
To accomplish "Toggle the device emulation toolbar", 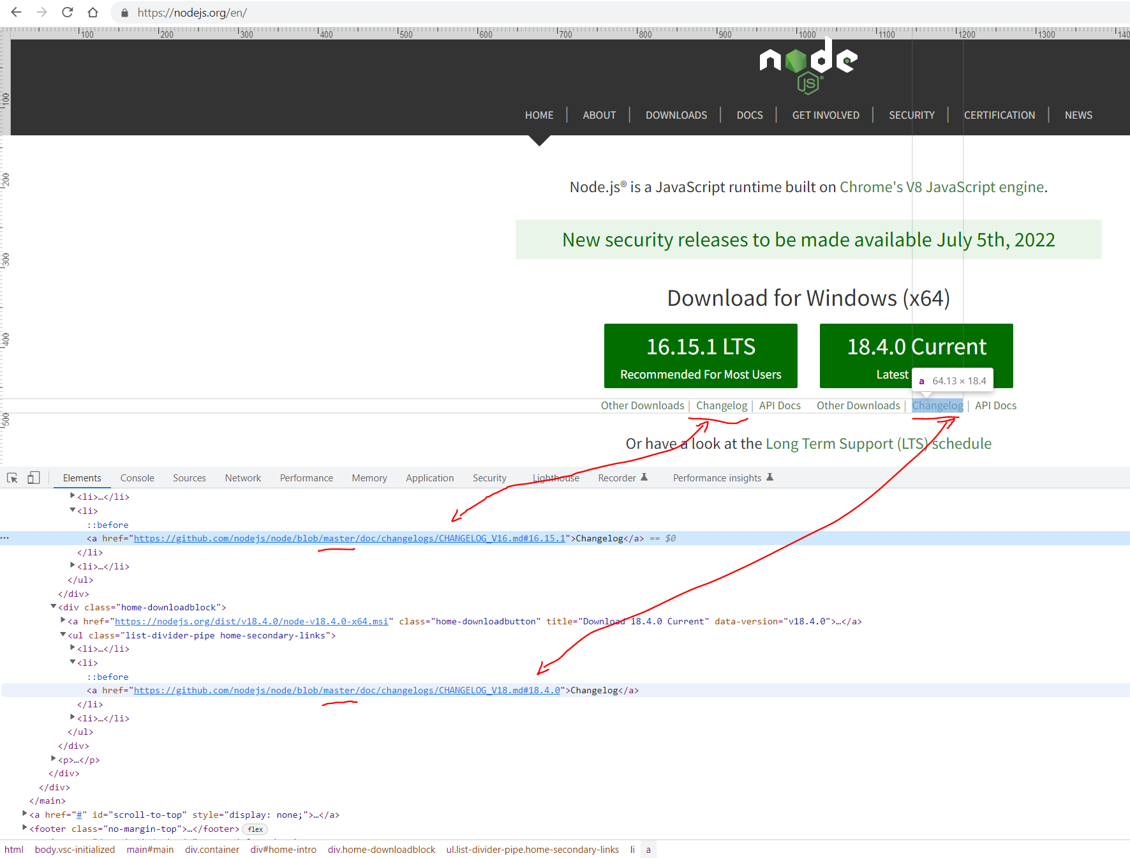I will pyautogui.click(x=34, y=477).
